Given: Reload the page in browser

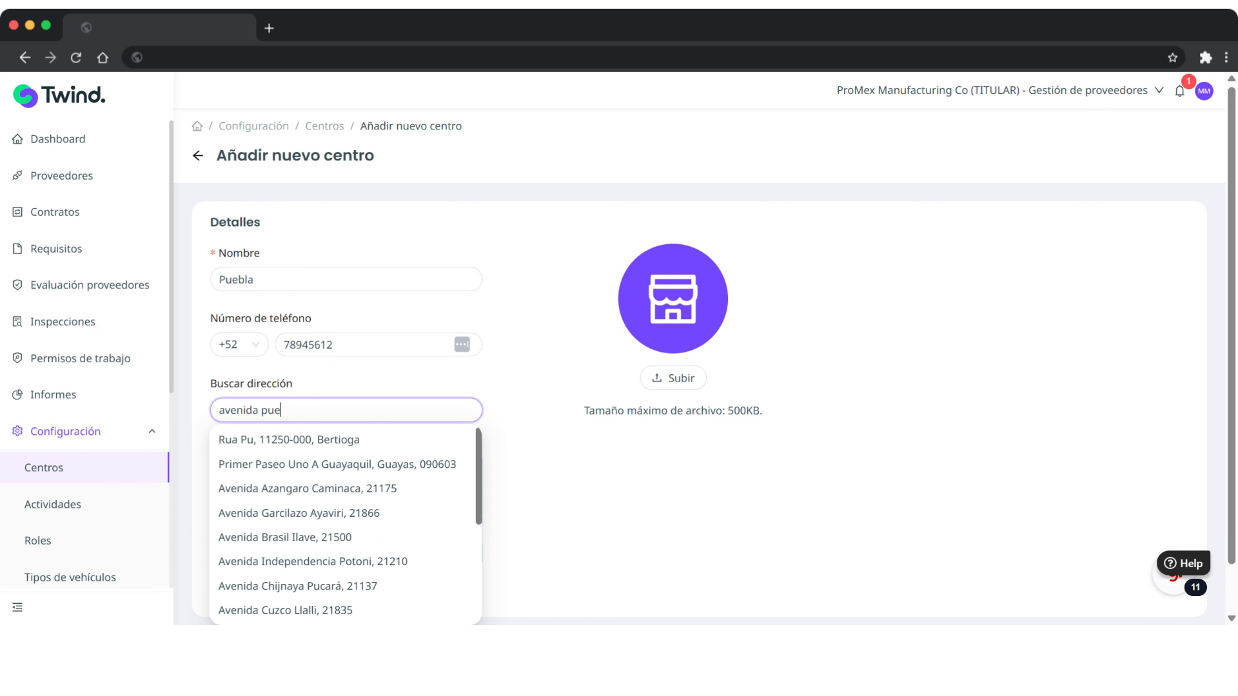Looking at the screenshot, I should pyautogui.click(x=76, y=58).
